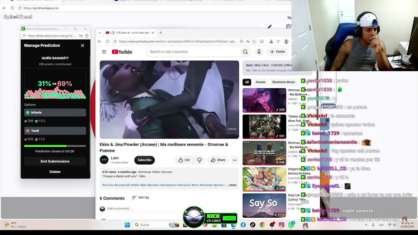Image resolution: width=418 pixels, height=235 pixels.
Task: Open the Dragon Ball 1:35 video thumbnail
Action: pos(264,179)
